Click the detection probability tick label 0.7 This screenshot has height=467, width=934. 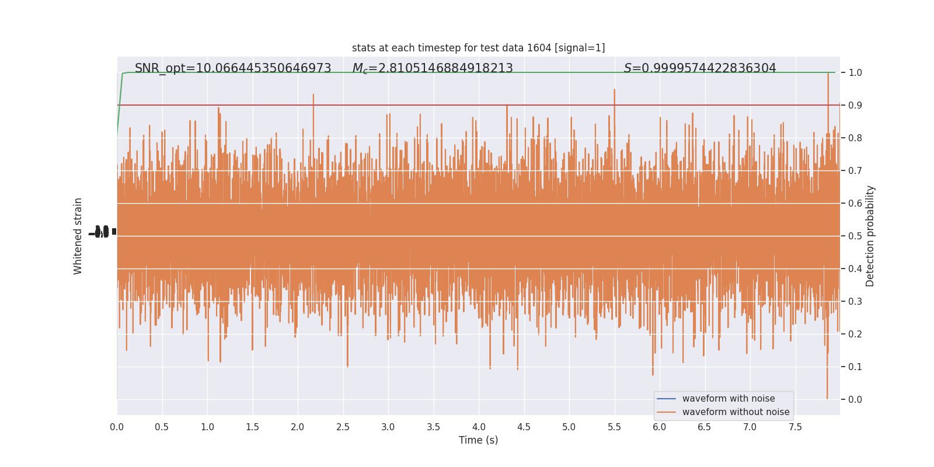(855, 170)
